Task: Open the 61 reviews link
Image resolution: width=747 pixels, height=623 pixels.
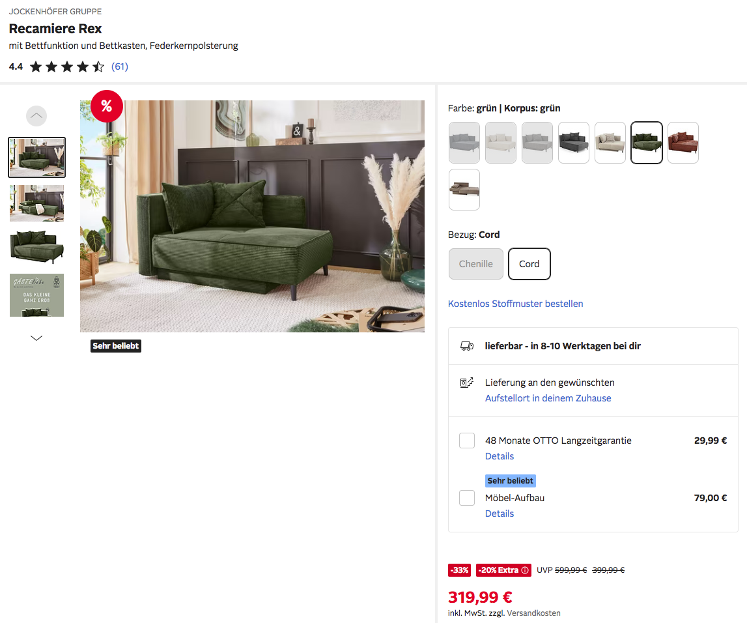Action: [x=120, y=66]
